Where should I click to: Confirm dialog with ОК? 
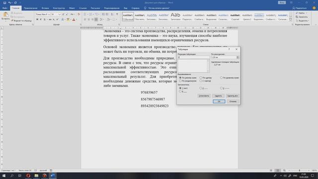tap(219, 101)
